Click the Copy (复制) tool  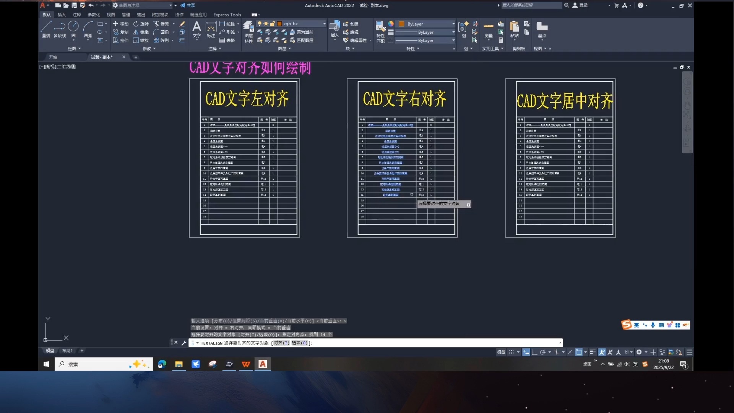pos(121,32)
